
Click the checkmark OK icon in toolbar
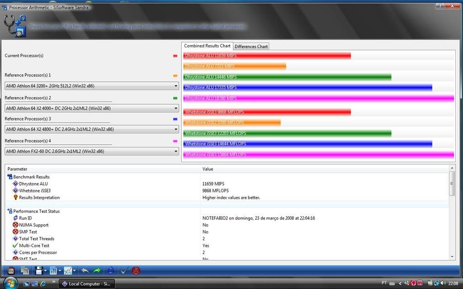123,270
